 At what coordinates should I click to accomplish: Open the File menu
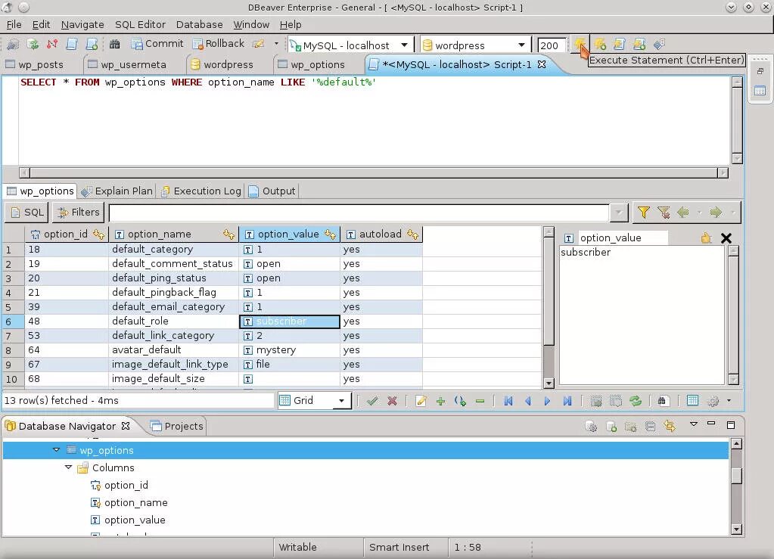[14, 24]
